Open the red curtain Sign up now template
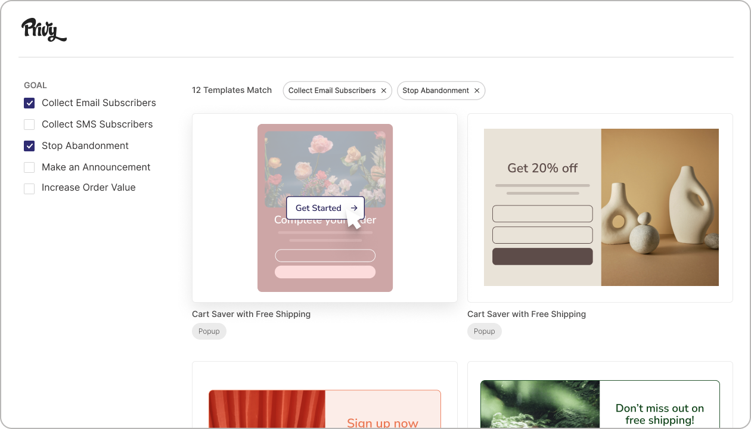This screenshot has width=751, height=429. [325, 395]
